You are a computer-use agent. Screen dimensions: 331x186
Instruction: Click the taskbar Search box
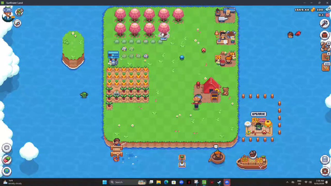(128, 182)
